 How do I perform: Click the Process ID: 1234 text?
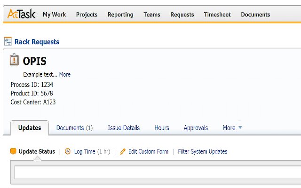click(32, 85)
